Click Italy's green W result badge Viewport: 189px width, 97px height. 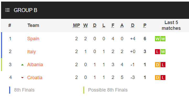(x=163, y=52)
